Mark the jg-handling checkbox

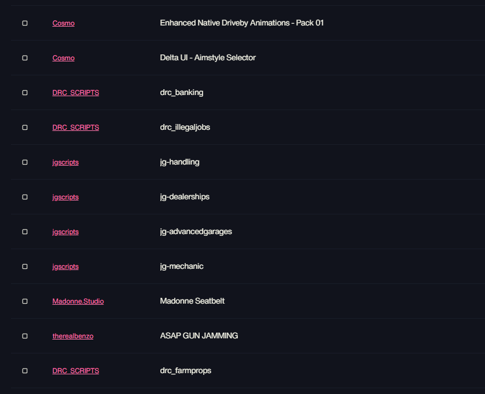[x=25, y=162]
